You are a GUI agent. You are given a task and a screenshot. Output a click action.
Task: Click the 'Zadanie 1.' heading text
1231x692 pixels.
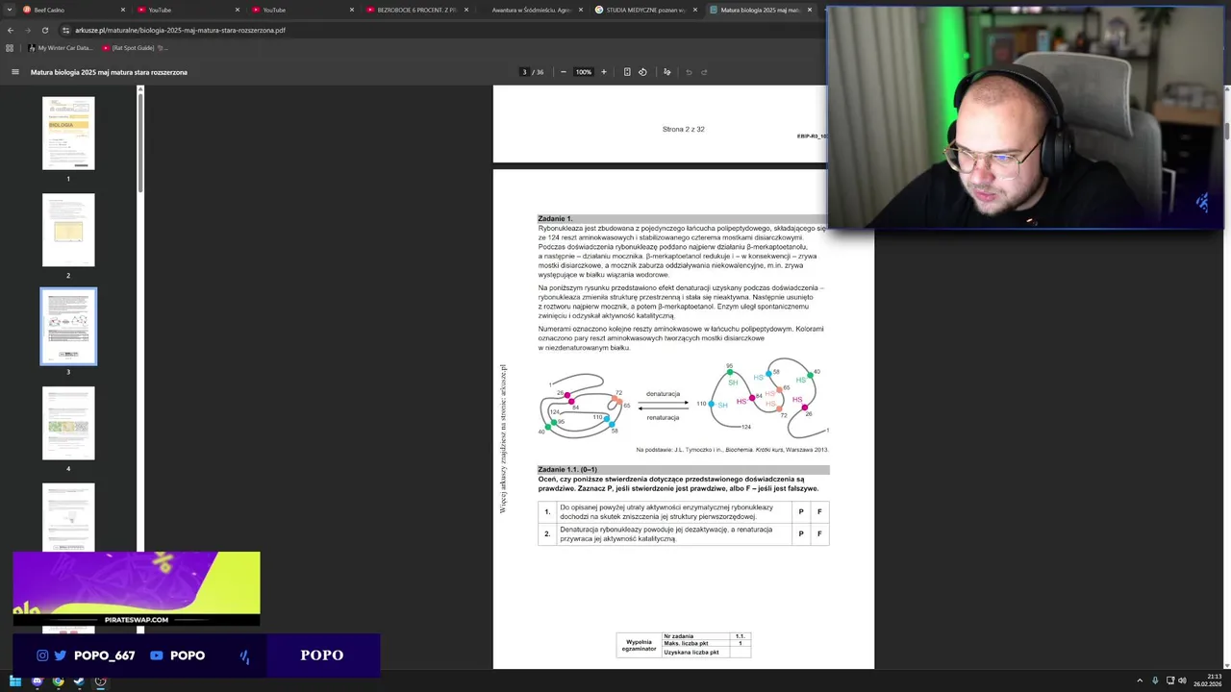(x=555, y=219)
